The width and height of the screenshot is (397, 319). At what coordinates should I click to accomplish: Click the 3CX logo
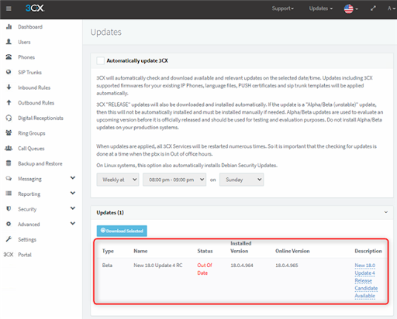coord(35,9)
